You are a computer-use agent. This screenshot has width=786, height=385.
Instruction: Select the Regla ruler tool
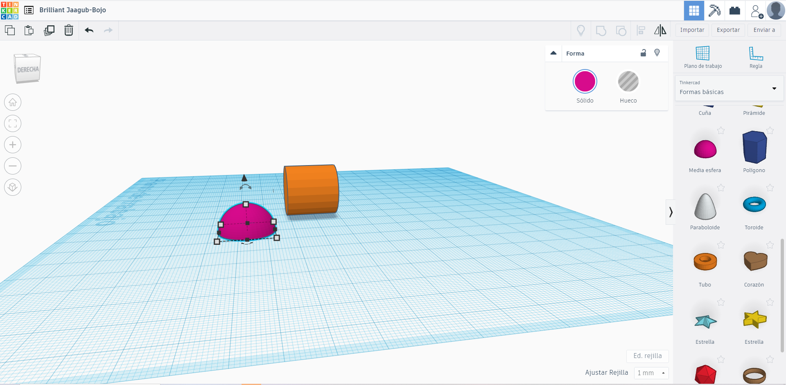point(756,57)
